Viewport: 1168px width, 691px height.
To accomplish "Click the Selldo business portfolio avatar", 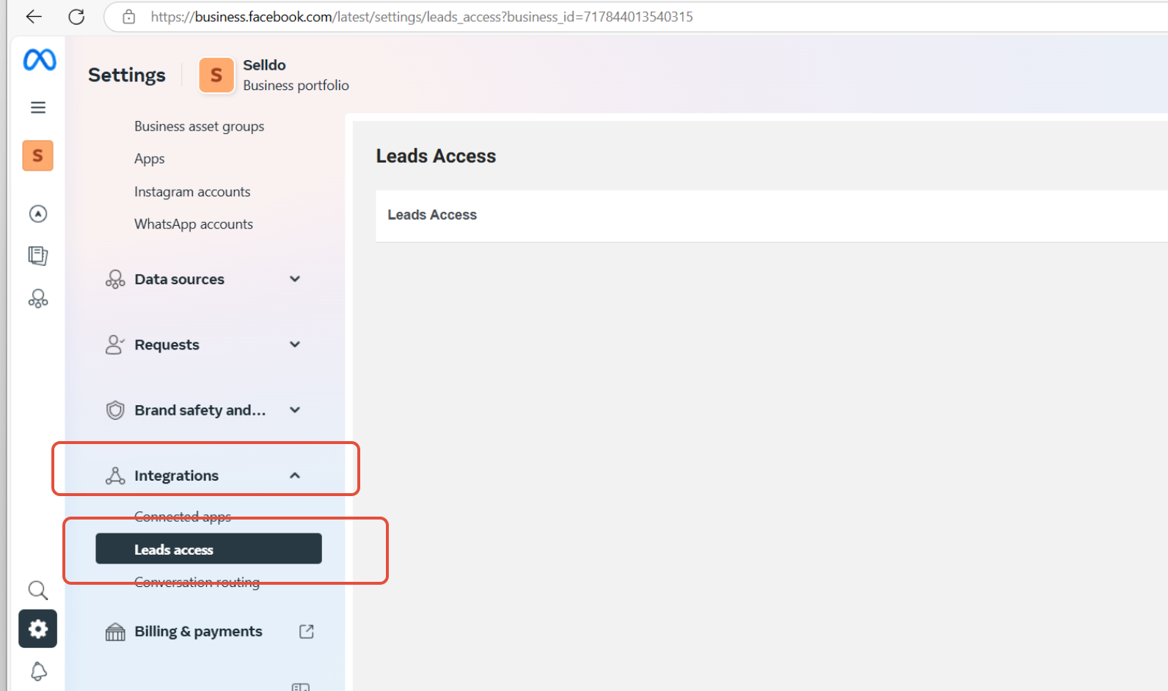I will pyautogui.click(x=216, y=75).
